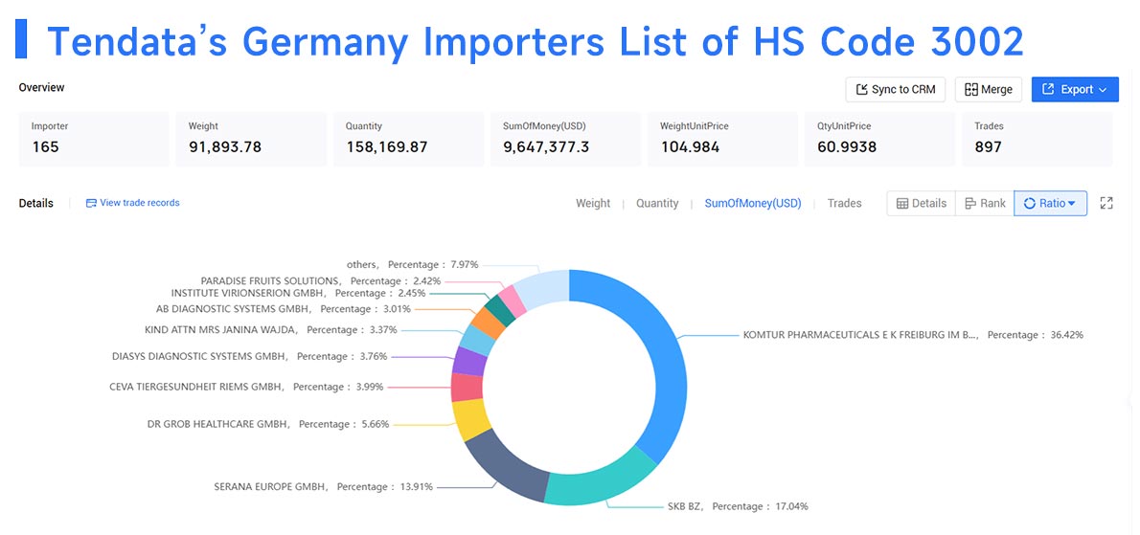1140x535 pixels.
Task: Click the others 7.97% label
Action: point(412,265)
